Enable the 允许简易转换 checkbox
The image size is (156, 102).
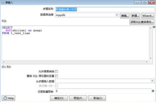(56, 71)
